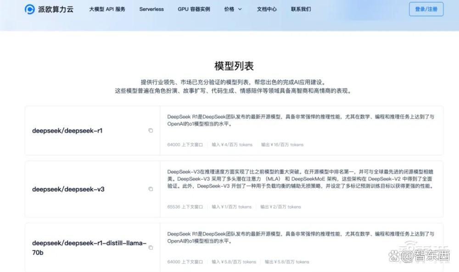The image size is (459, 272).
Task: Click the '这些模型普遍在角色扮演' subtitle line
Action: pyautogui.click(x=234, y=91)
